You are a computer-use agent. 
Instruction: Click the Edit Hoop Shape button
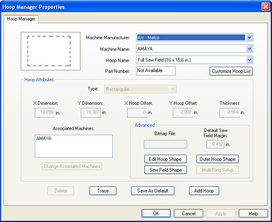(x=166, y=159)
